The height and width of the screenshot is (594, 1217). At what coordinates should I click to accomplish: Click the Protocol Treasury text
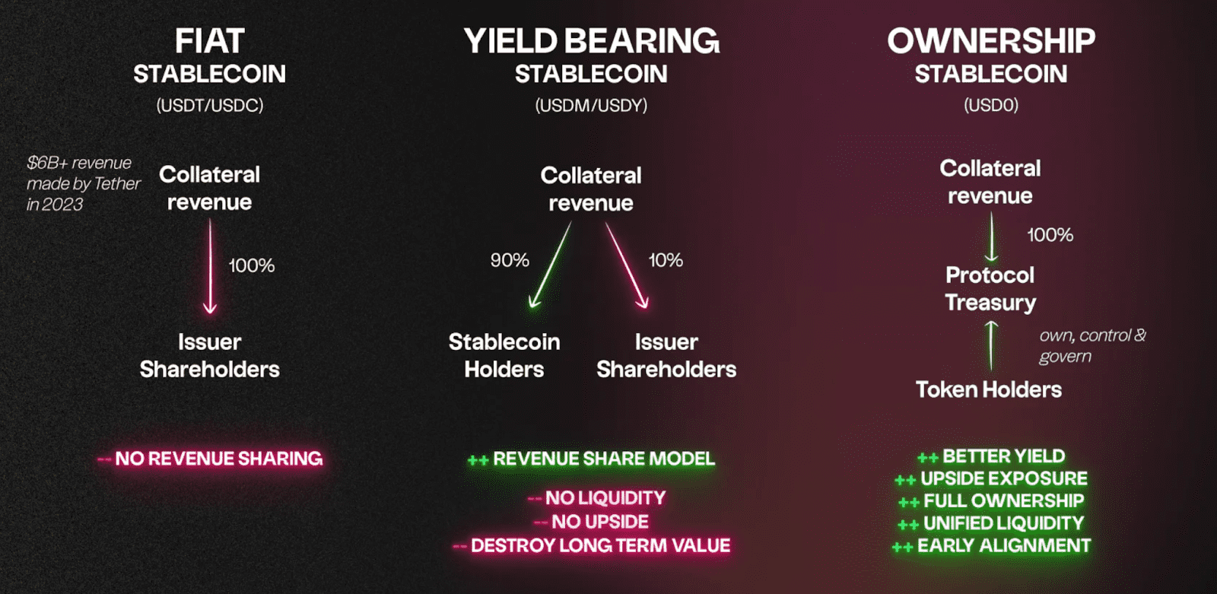pos(990,289)
